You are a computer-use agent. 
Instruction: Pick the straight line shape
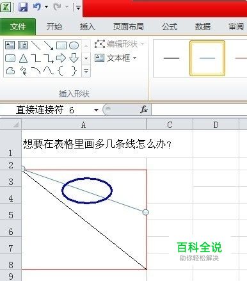tap(36, 45)
